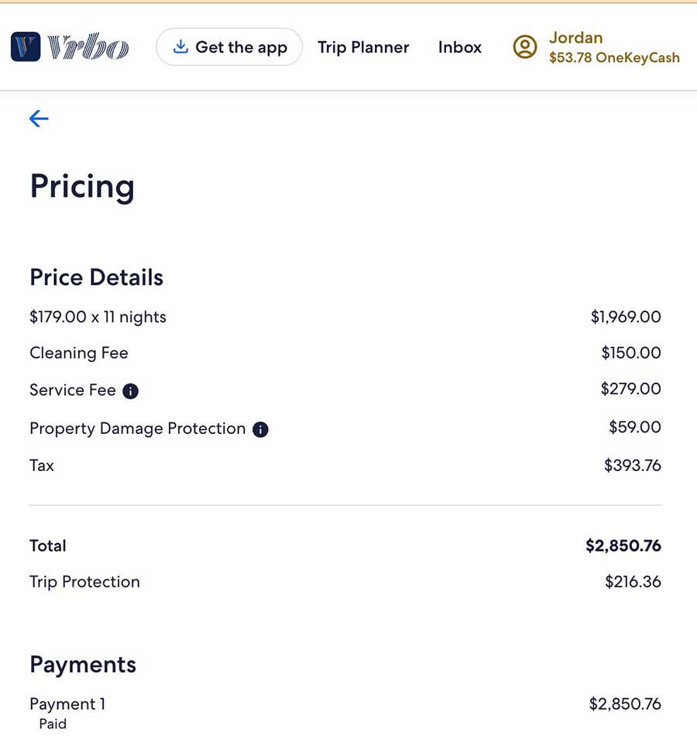Go to Inbox in the header
Screen dimensions: 697x743
click(460, 47)
